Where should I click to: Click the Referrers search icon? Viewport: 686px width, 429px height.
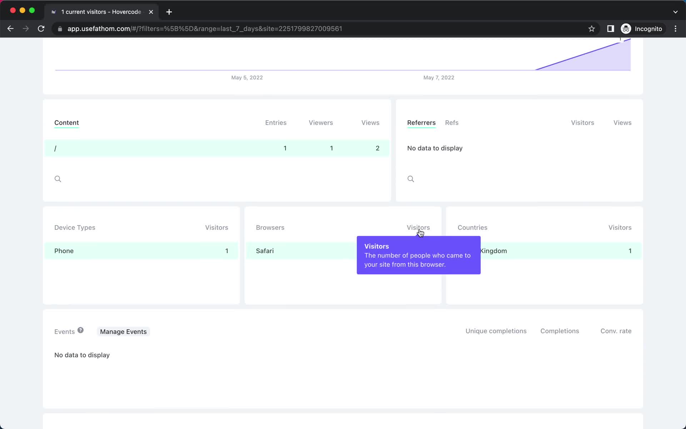(411, 178)
